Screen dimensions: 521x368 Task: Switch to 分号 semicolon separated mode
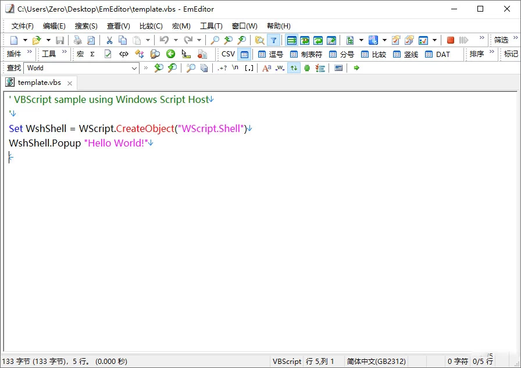(x=341, y=54)
